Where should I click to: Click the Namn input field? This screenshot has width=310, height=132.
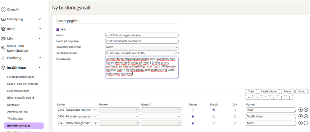point(142,35)
